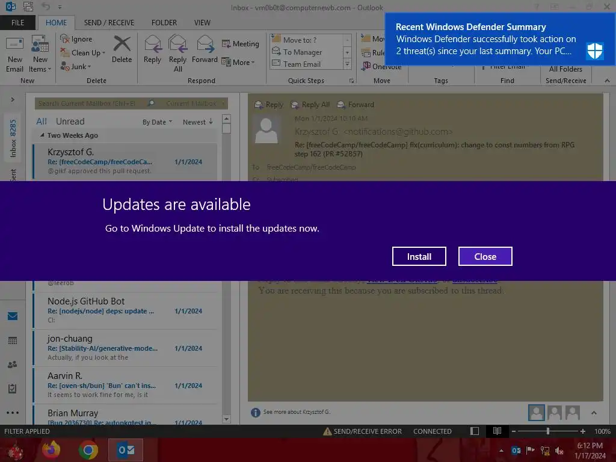This screenshot has width=616, height=462.
Task: Toggle the Newest sort order
Action: (x=197, y=122)
